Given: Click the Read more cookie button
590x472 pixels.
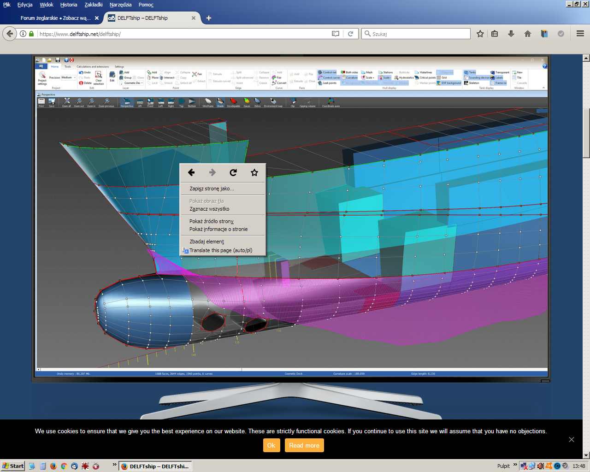Looking at the screenshot, I should pos(304,445).
